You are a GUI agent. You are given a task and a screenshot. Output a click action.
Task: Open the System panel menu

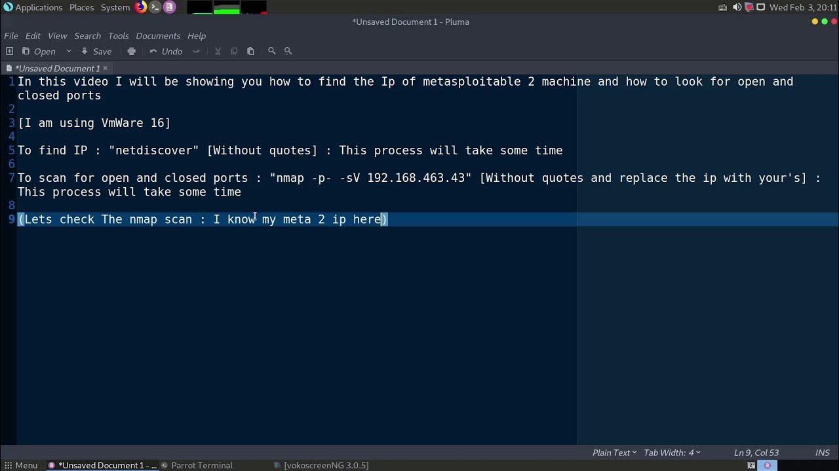point(115,7)
